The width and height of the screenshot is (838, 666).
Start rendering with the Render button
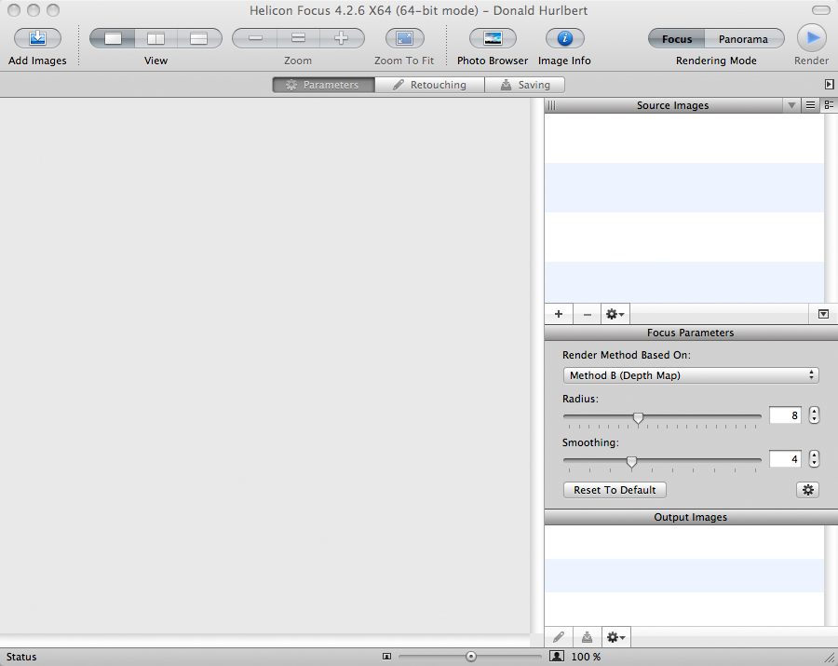(x=812, y=38)
